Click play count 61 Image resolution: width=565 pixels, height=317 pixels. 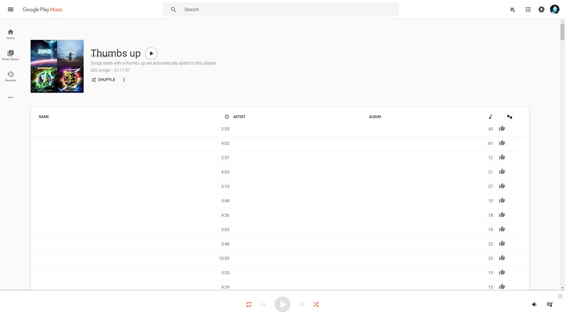491,143
